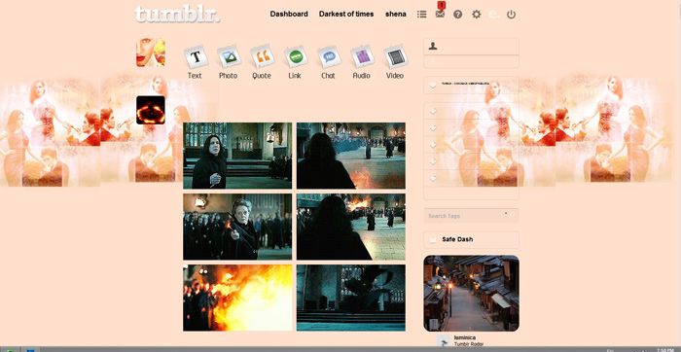Open inbox messages with red notification
The height and width of the screenshot is (352, 681).
440,13
